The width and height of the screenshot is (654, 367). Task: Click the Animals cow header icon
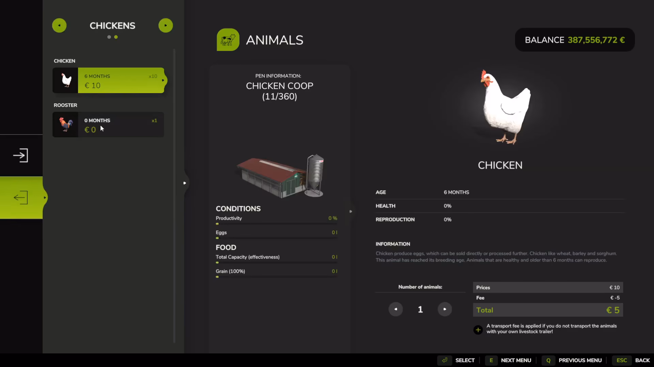click(x=228, y=40)
